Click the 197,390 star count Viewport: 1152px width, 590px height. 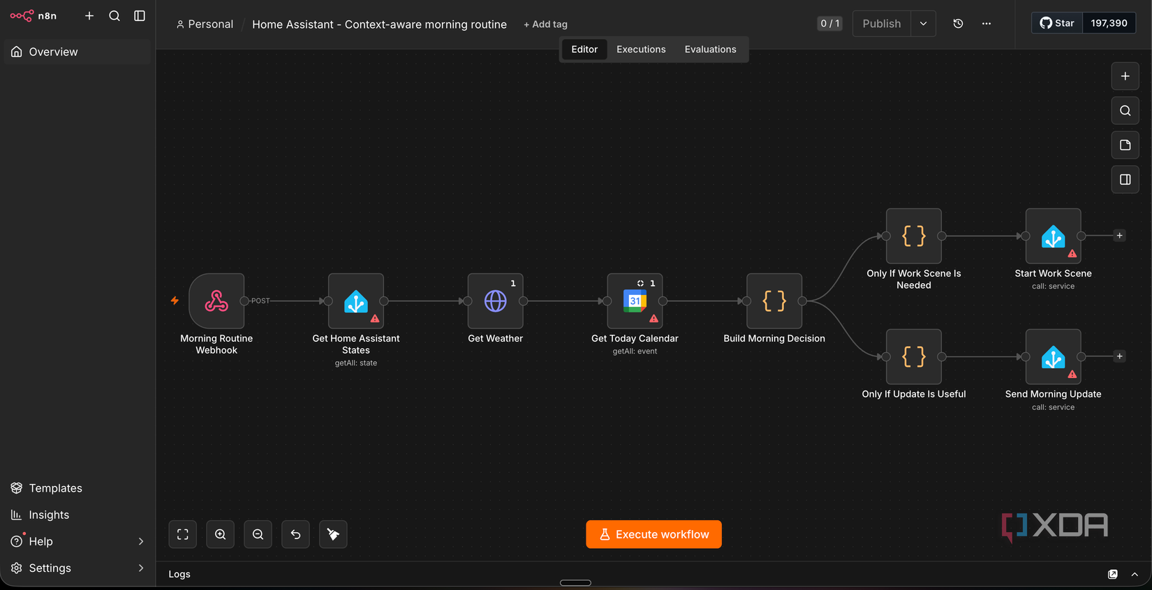point(1109,23)
